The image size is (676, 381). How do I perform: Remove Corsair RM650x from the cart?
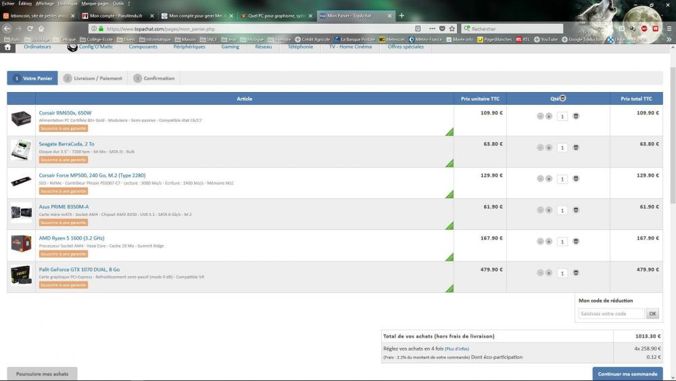pos(575,116)
